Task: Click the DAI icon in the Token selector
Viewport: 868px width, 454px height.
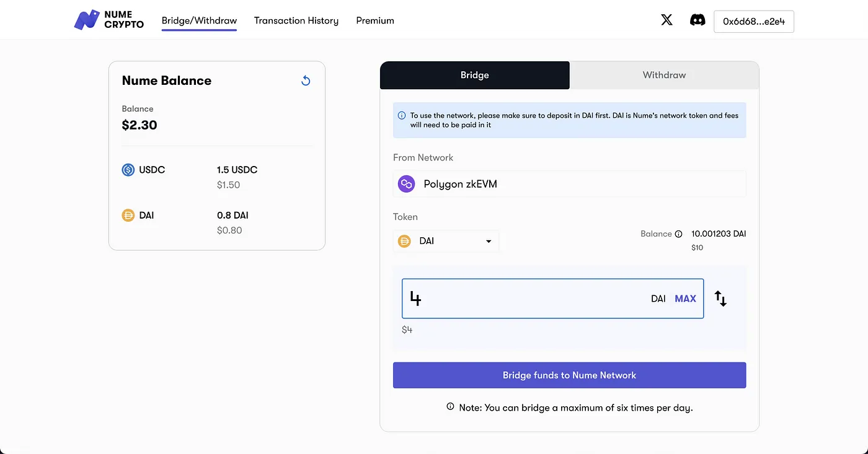Action: (x=404, y=241)
